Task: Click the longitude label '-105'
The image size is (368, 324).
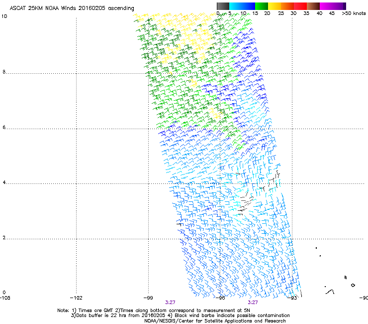Action: [5, 298]
